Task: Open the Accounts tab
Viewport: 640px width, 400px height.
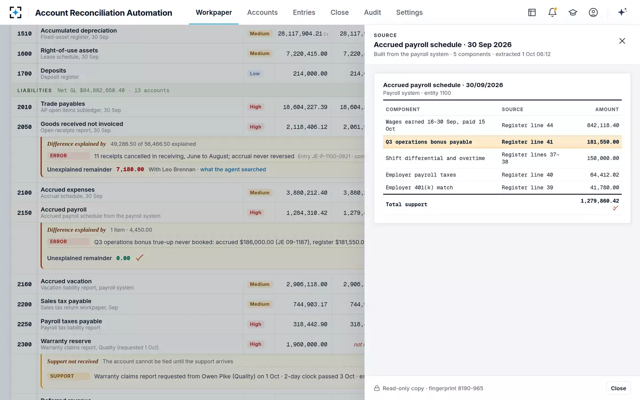Action: (262, 12)
